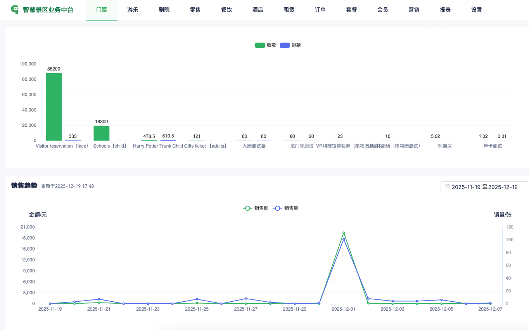
Task: Open the 订单 tab
Action: coord(320,10)
